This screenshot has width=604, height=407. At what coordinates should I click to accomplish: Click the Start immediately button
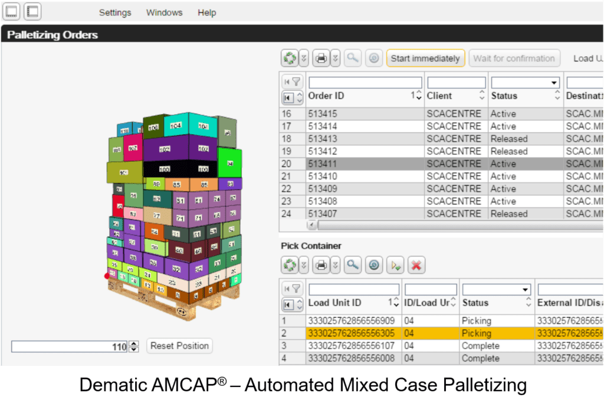click(x=425, y=58)
